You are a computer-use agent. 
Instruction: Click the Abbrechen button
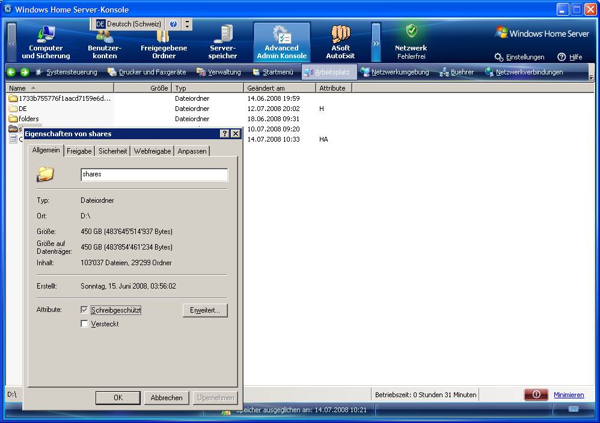(x=167, y=398)
